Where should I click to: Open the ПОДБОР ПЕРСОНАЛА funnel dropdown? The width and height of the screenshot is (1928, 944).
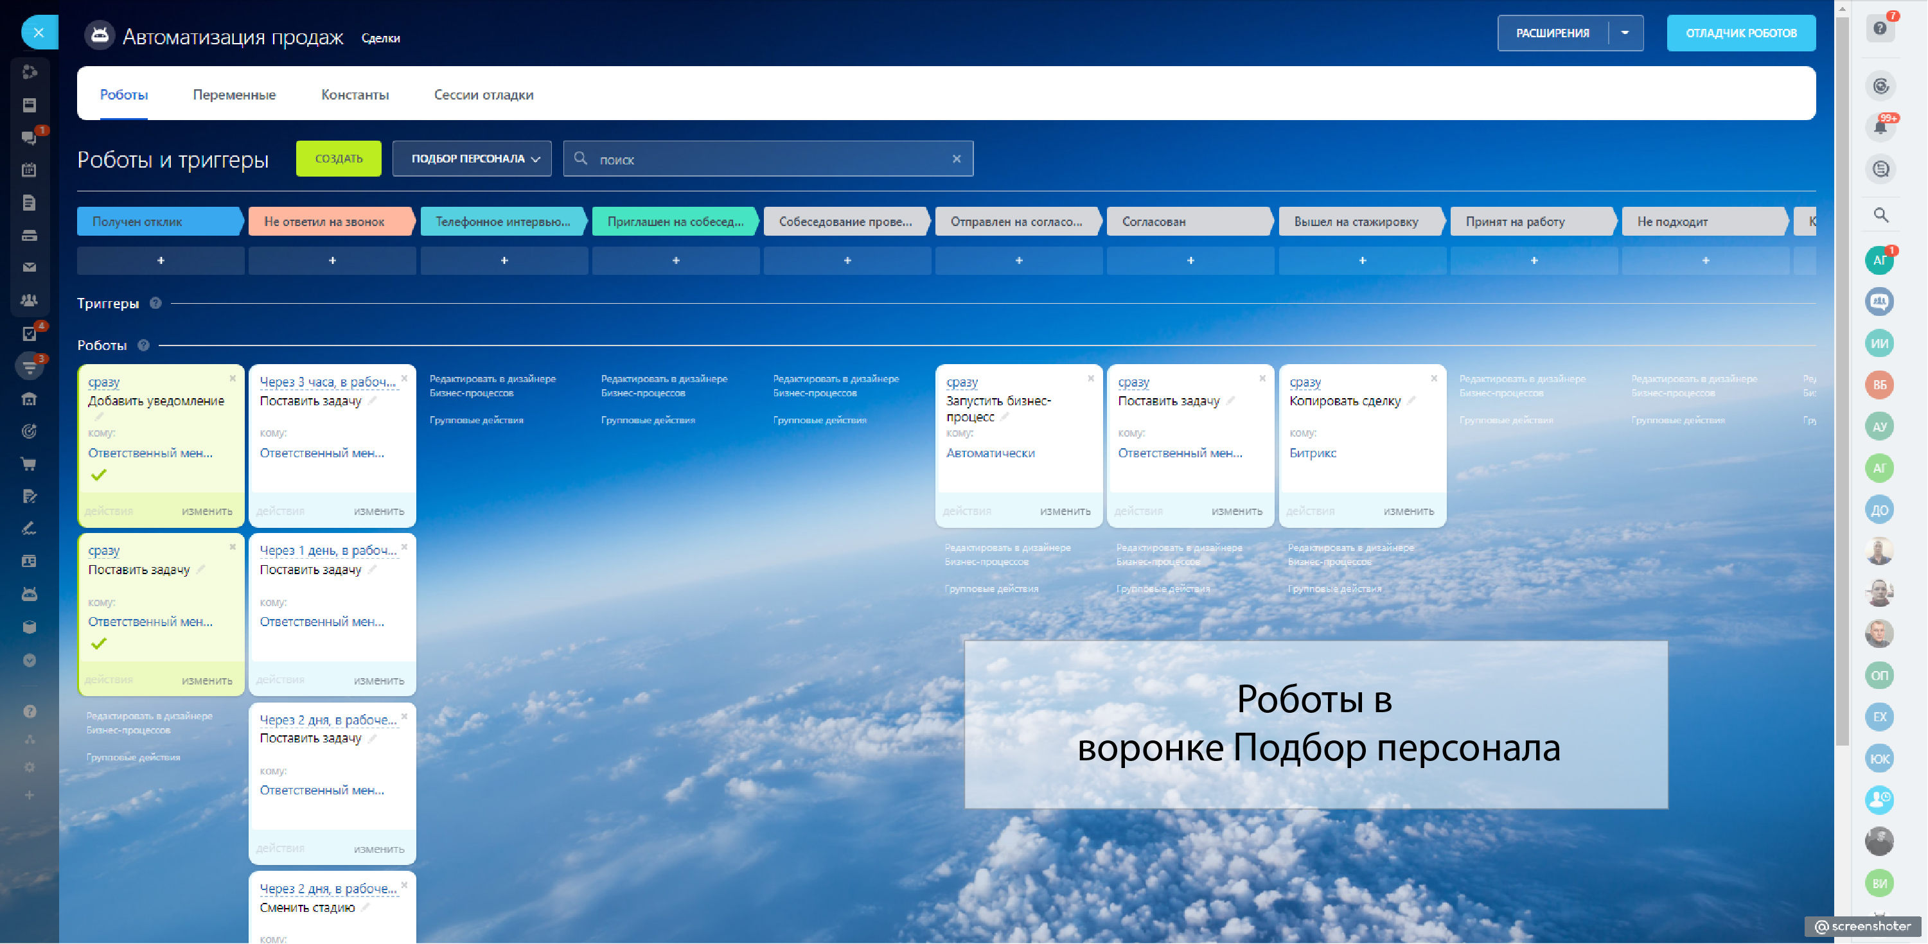[x=472, y=159]
